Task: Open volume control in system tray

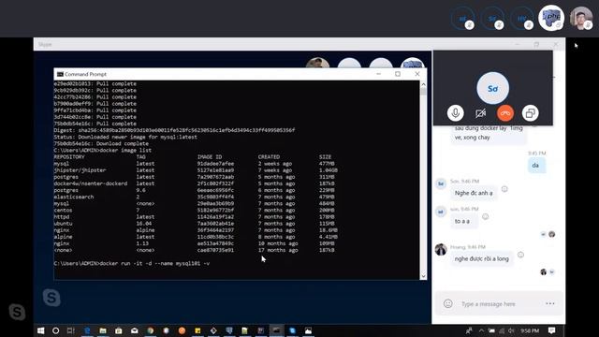Action: pos(511,330)
